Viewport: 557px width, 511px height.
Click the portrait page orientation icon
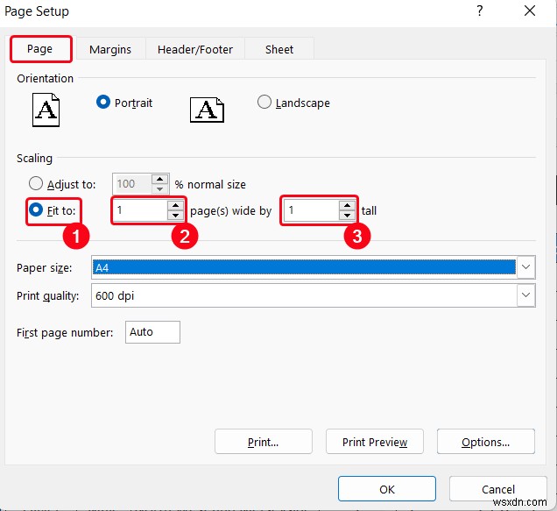point(46,110)
